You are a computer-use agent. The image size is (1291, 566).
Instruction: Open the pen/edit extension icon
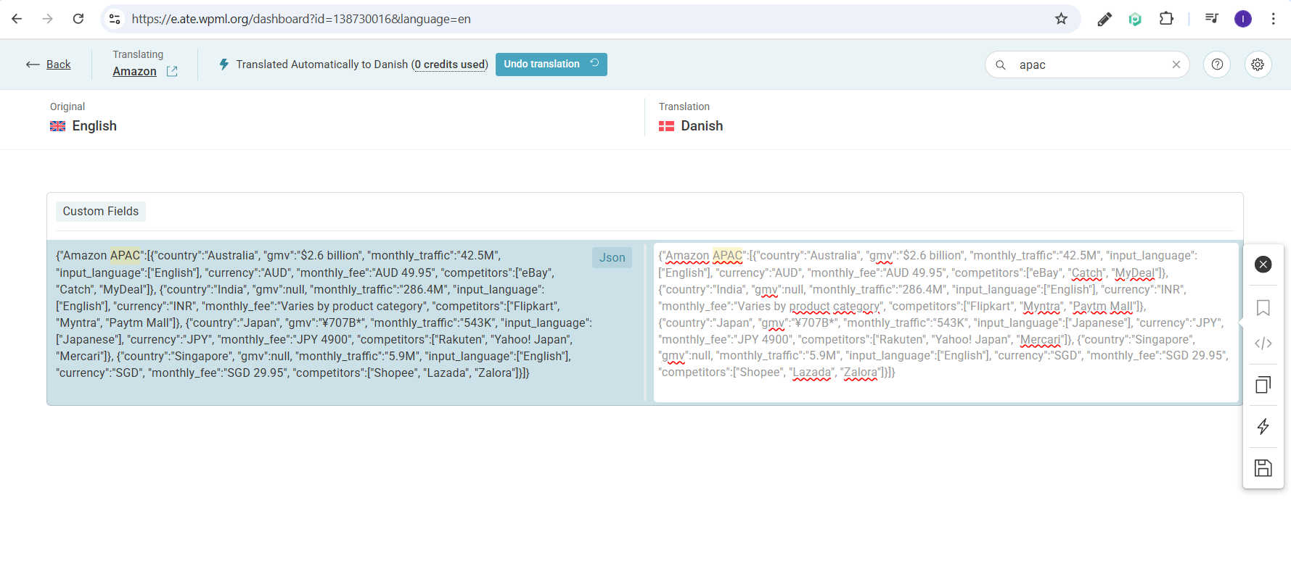click(x=1104, y=19)
